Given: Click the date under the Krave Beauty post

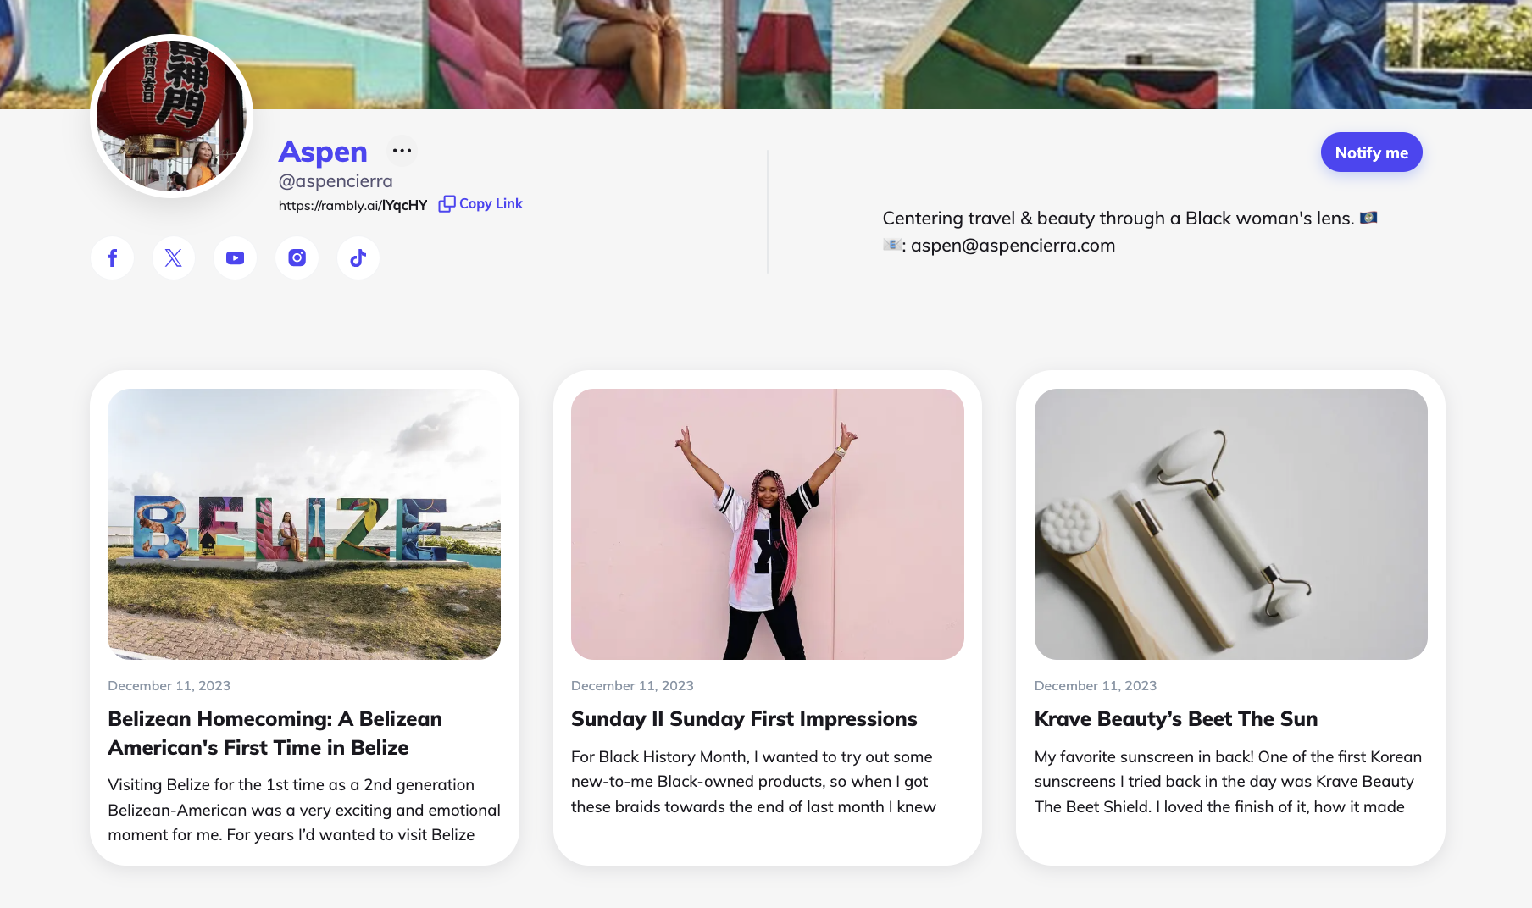Looking at the screenshot, I should [1096, 686].
